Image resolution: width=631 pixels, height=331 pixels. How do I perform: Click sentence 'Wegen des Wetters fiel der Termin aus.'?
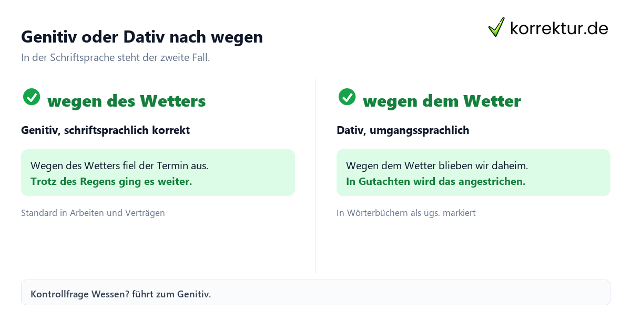coord(119,165)
